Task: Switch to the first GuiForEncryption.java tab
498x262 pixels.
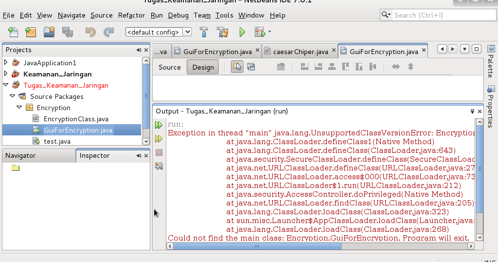Action: point(217,52)
